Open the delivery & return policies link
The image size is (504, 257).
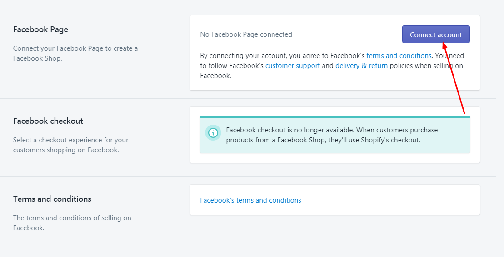coord(361,66)
